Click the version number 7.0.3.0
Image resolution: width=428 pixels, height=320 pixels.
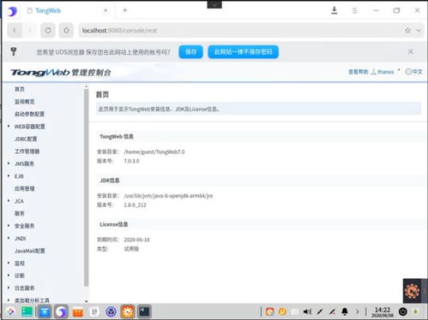(x=131, y=161)
